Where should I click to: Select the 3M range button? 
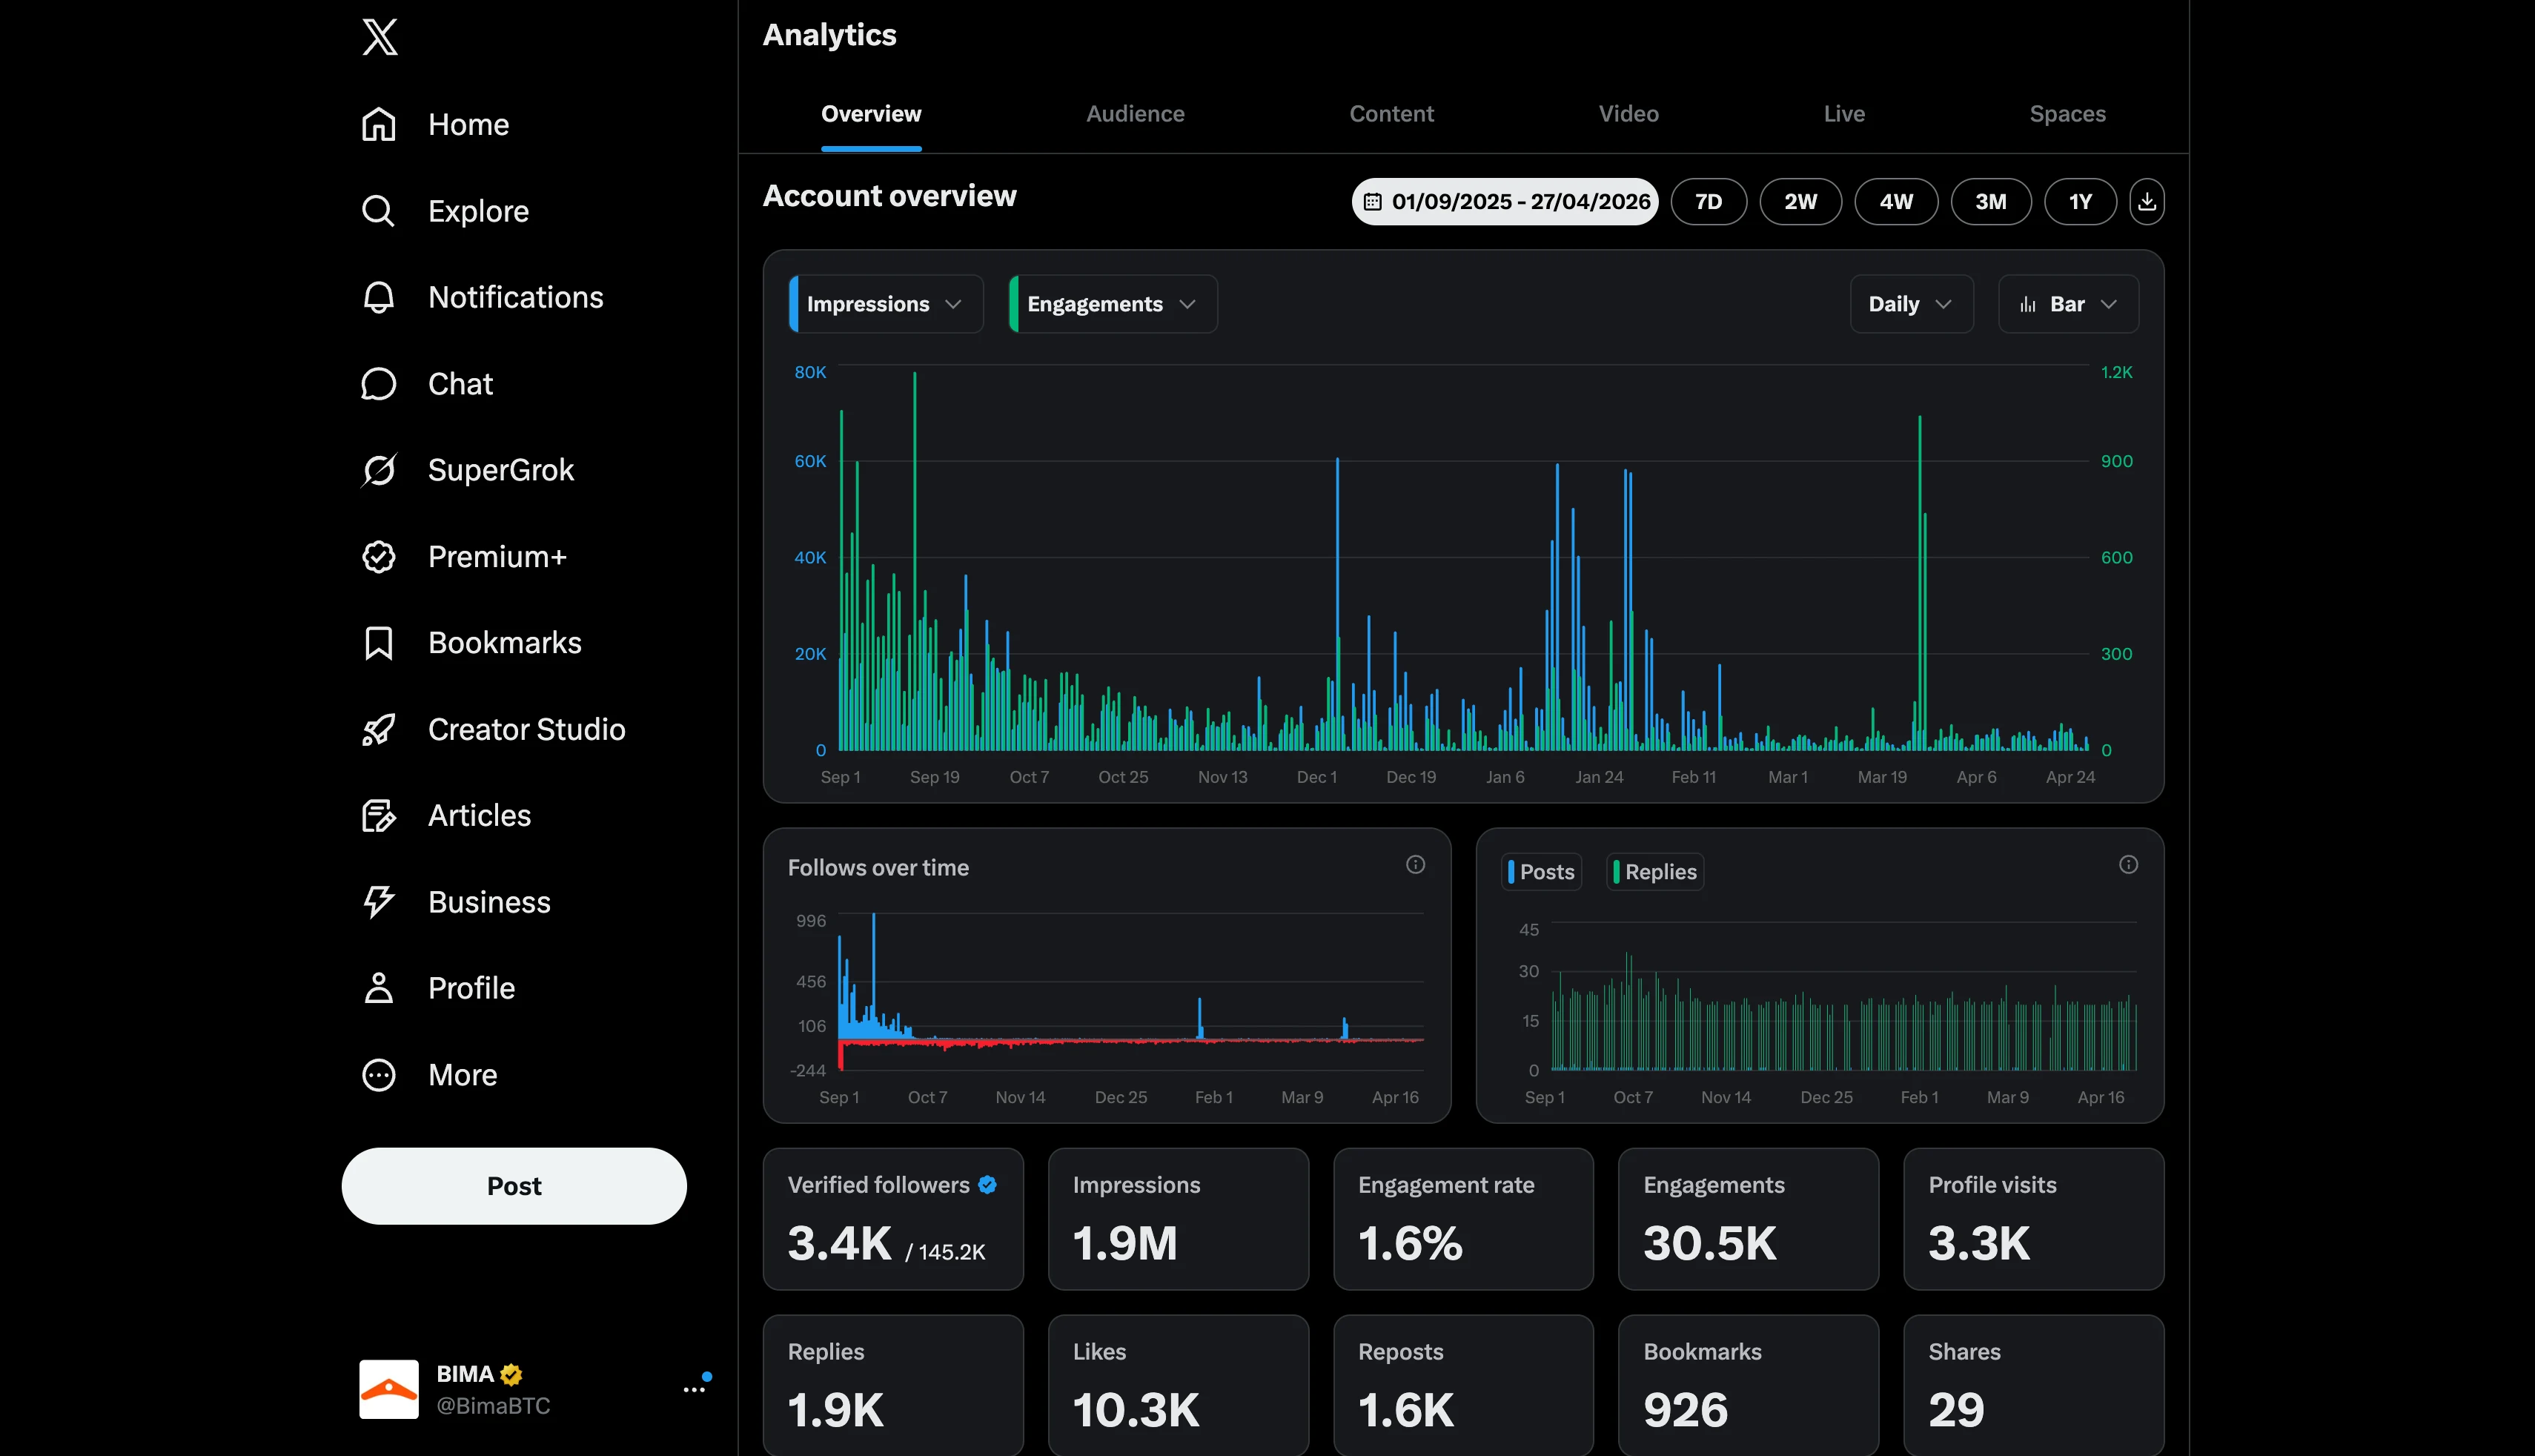1991,202
